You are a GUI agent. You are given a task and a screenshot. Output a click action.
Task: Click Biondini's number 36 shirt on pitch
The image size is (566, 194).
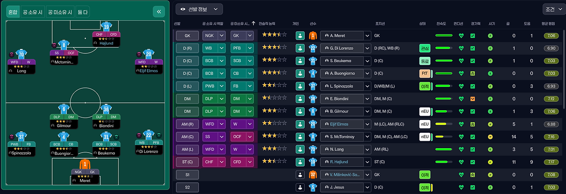point(106,109)
